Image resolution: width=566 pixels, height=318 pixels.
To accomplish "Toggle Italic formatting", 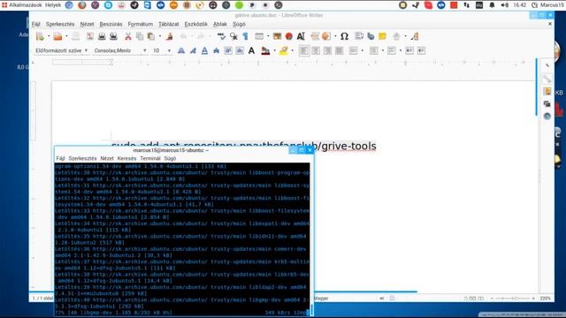I will click(x=193, y=51).
